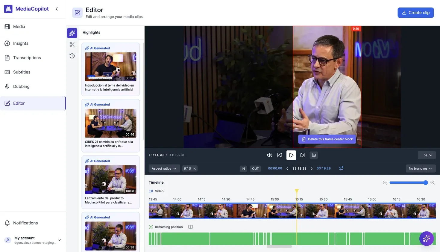Open the history clock panel
Image resolution: width=440 pixels, height=252 pixels.
(72, 56)
